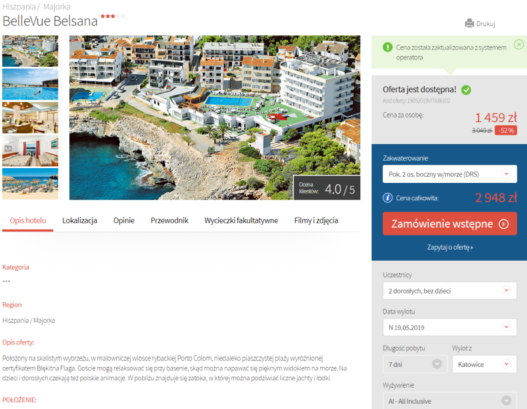
Task: Open the Uczestnicy participants dropdown
Action: [450, 291]
